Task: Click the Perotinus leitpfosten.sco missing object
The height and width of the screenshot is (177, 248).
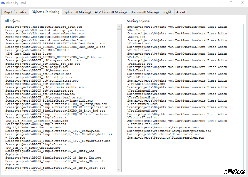Action: 163,128
